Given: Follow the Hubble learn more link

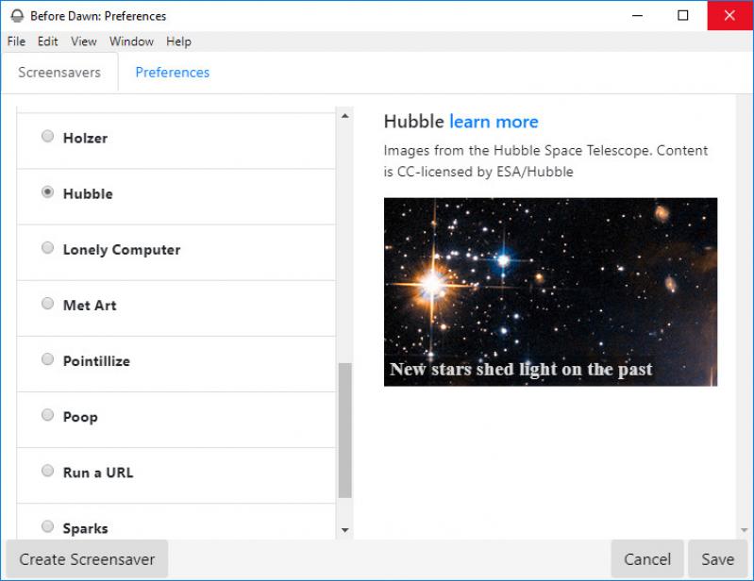Looking at the screenshot, I should click(x=494, y=122).
